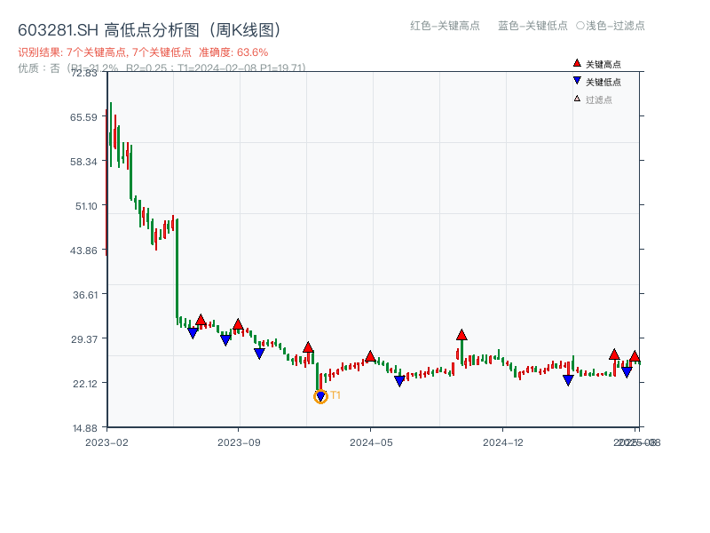The image size is (710, 533).
Task: Click the 红色-关键高点 header label
Action: 444,26
